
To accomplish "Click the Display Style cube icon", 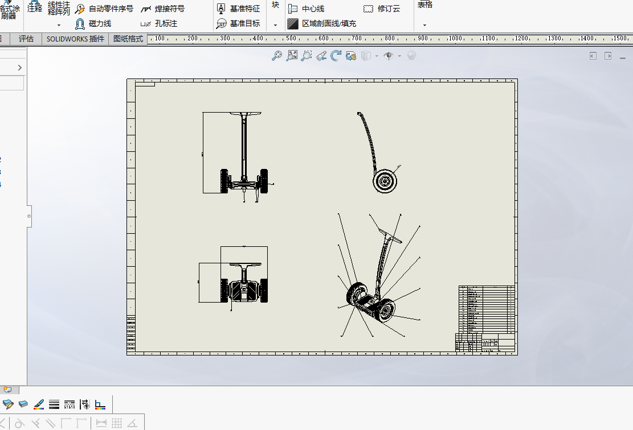I will click(366, 56).
